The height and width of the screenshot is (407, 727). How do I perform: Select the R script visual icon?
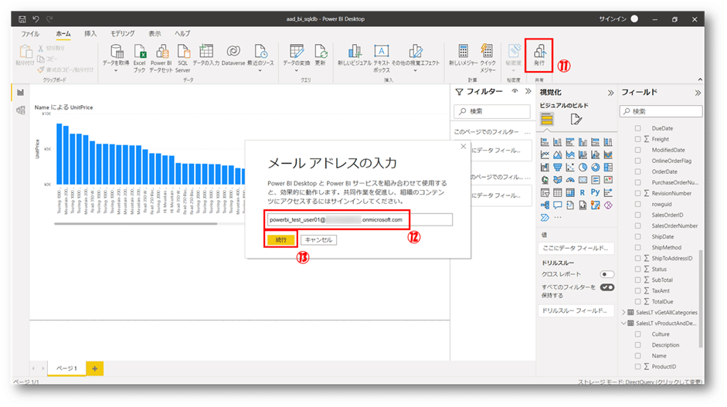[x=583, y=192]
